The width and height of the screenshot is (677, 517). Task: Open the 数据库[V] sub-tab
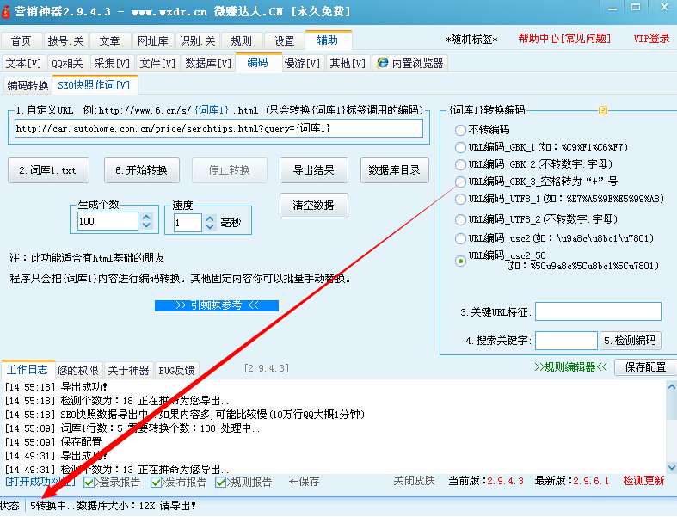click(x=208, y=63)
